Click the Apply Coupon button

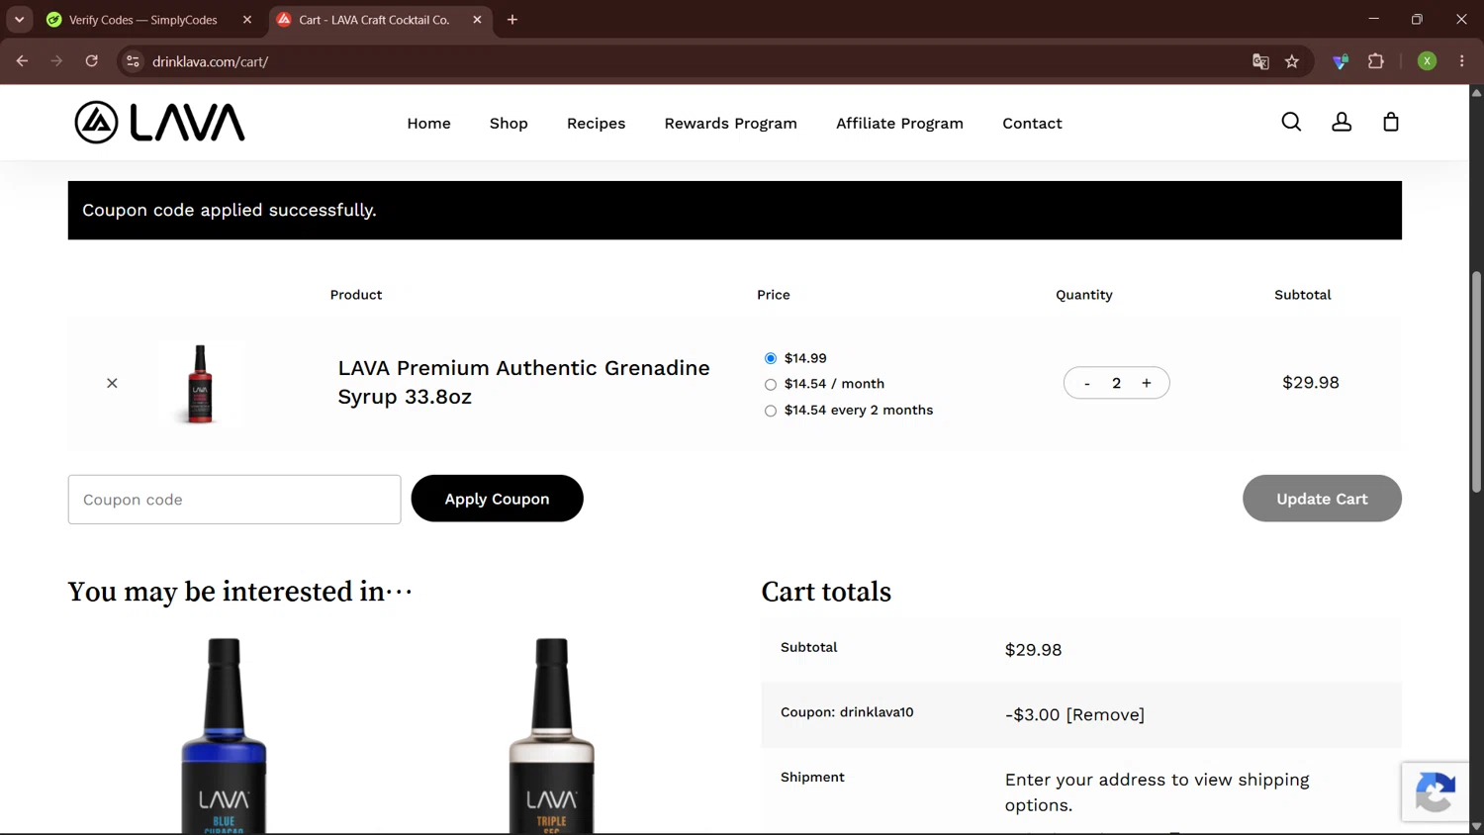point(497,499)
